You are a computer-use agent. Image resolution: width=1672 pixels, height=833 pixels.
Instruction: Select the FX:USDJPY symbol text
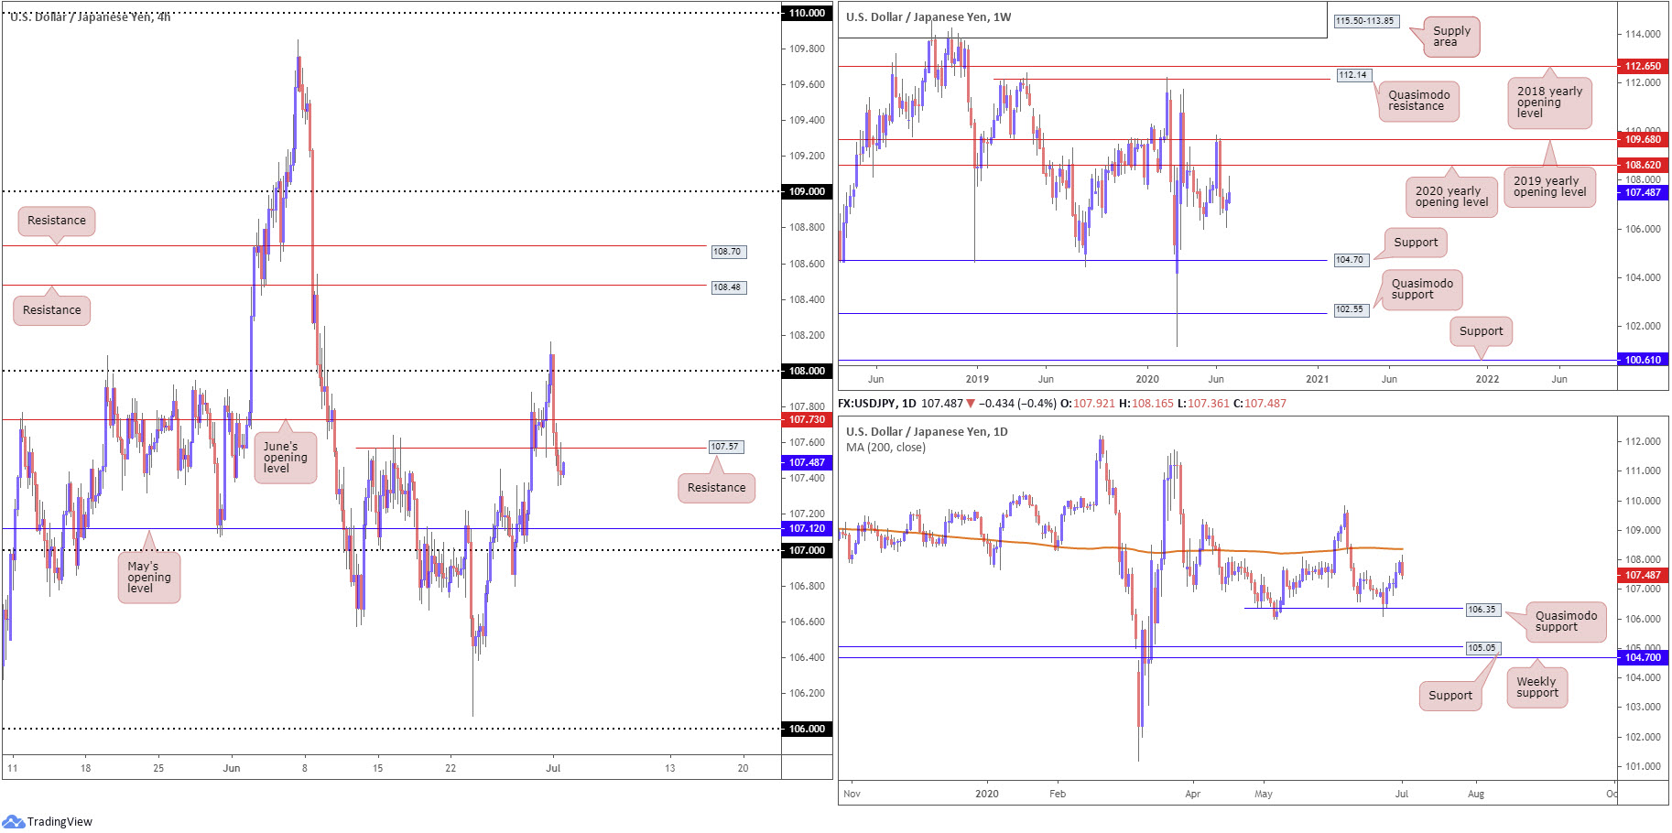pos(868,404)
